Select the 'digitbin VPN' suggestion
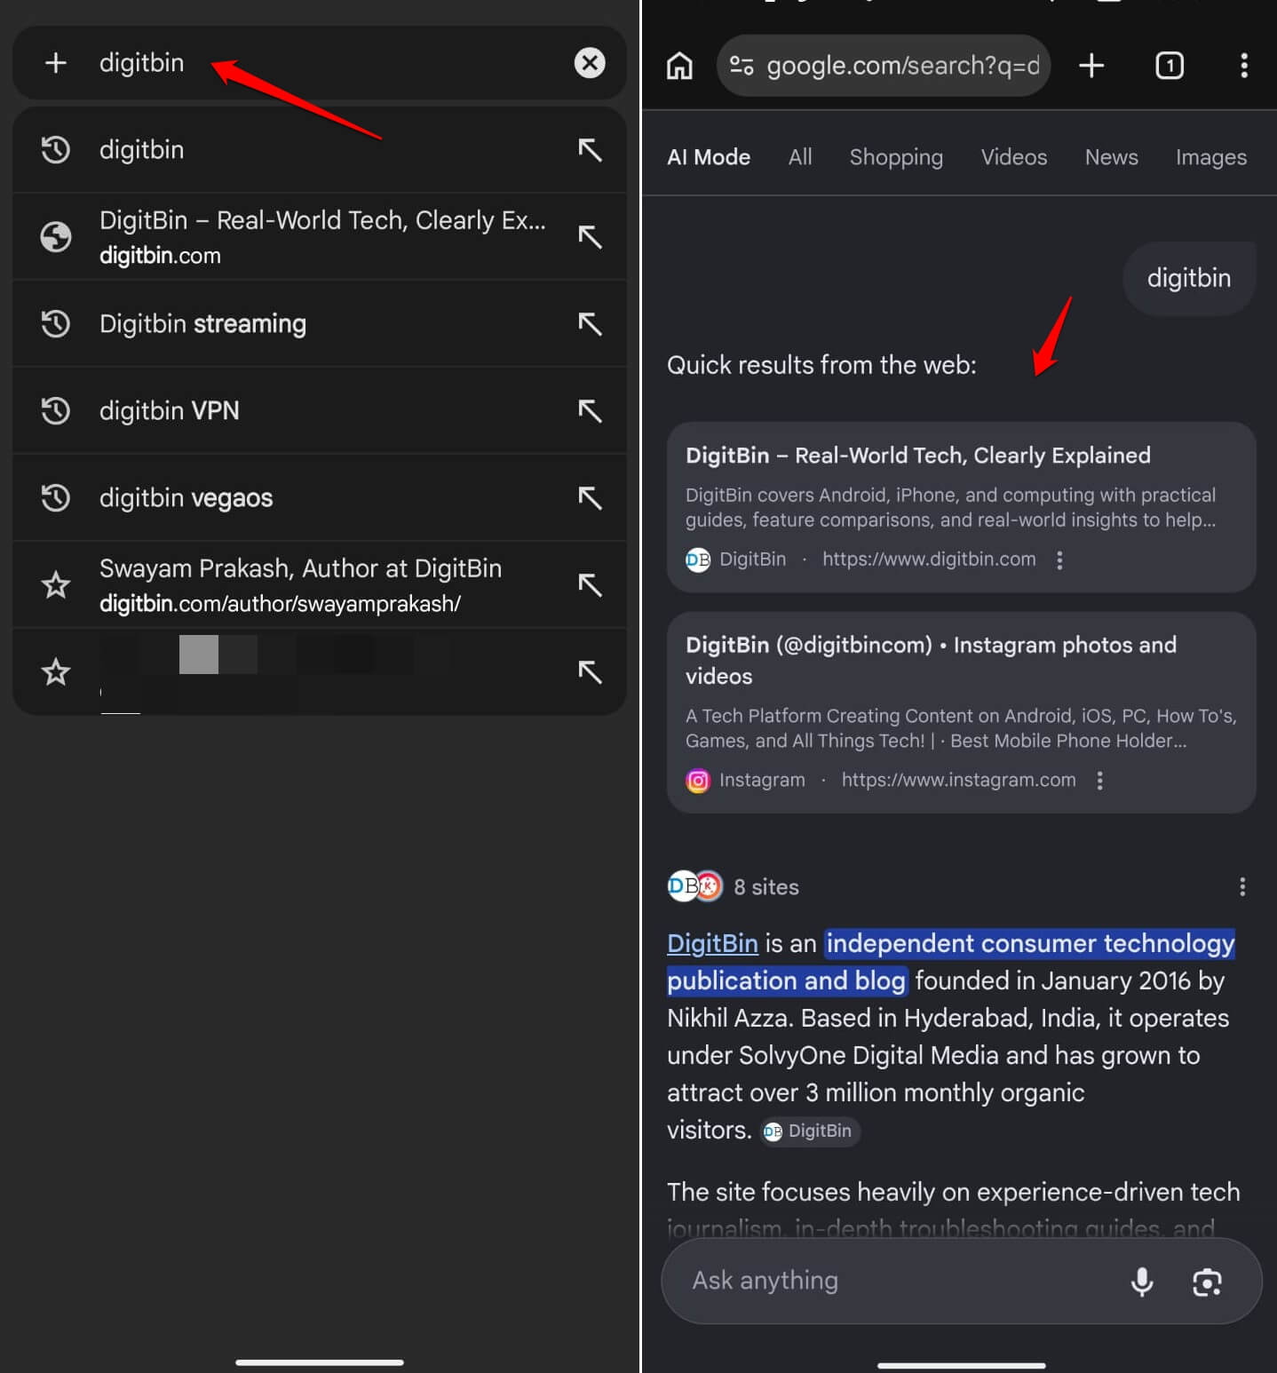Image resolution: width=1277 pixels, height=1373 pixels. [x=320, y=410]
